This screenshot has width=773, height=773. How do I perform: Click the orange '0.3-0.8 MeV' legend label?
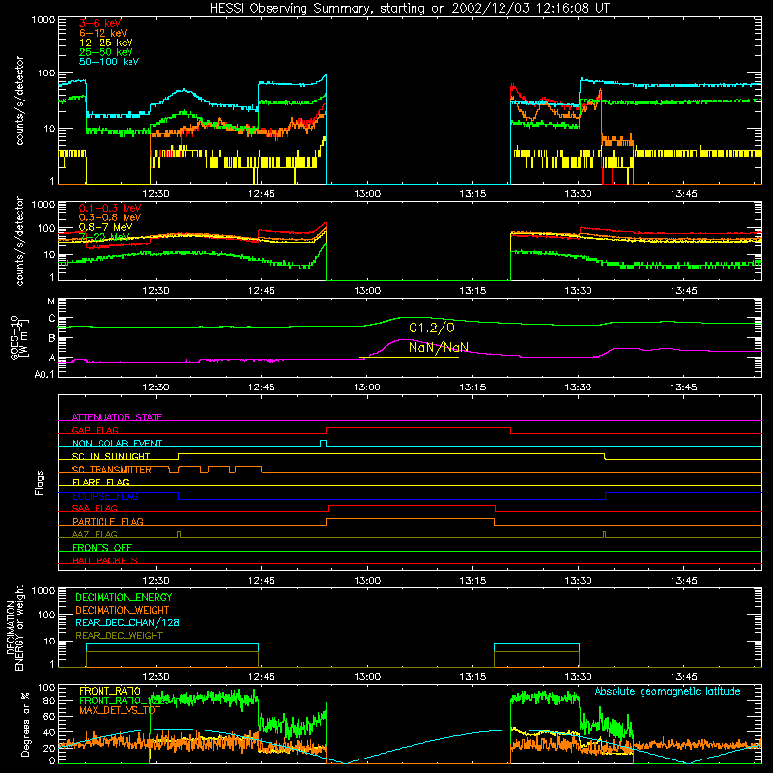[110, 217]
